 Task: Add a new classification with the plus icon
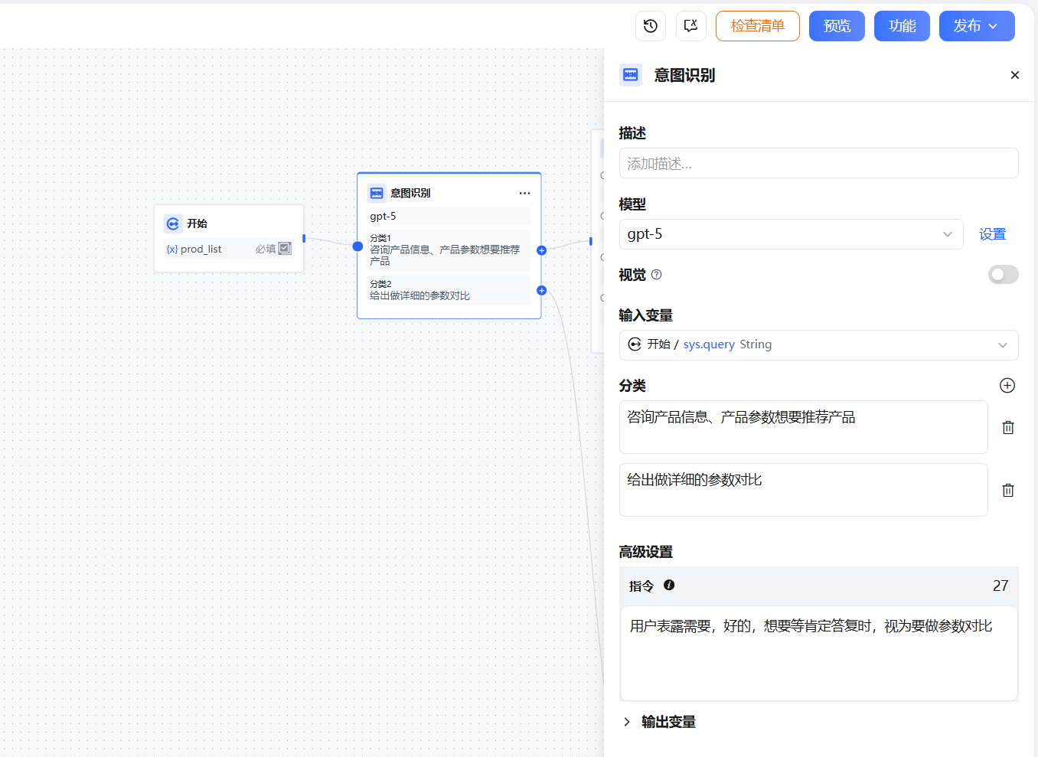point(1007,386)
